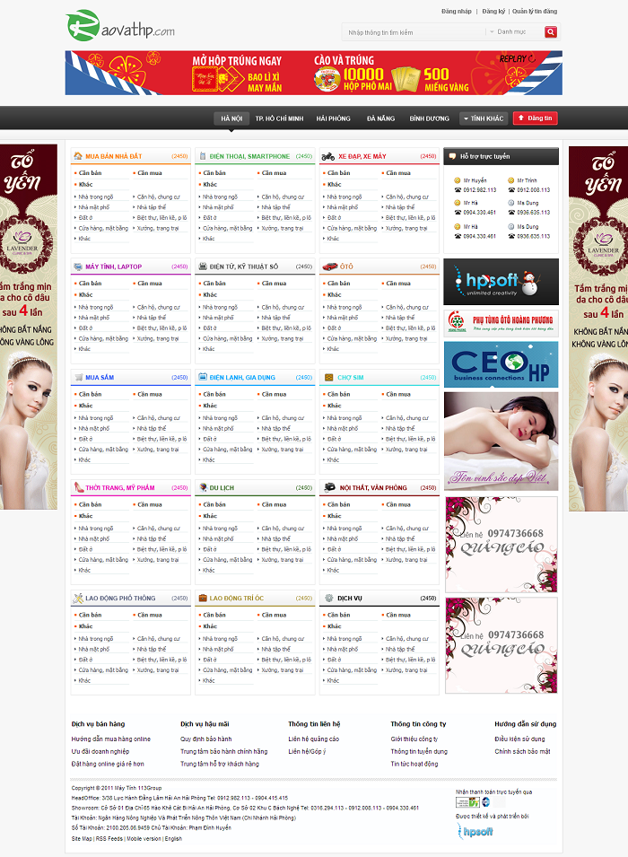Expand the Tỉnh khác provinces dropdown

point(483,118)
